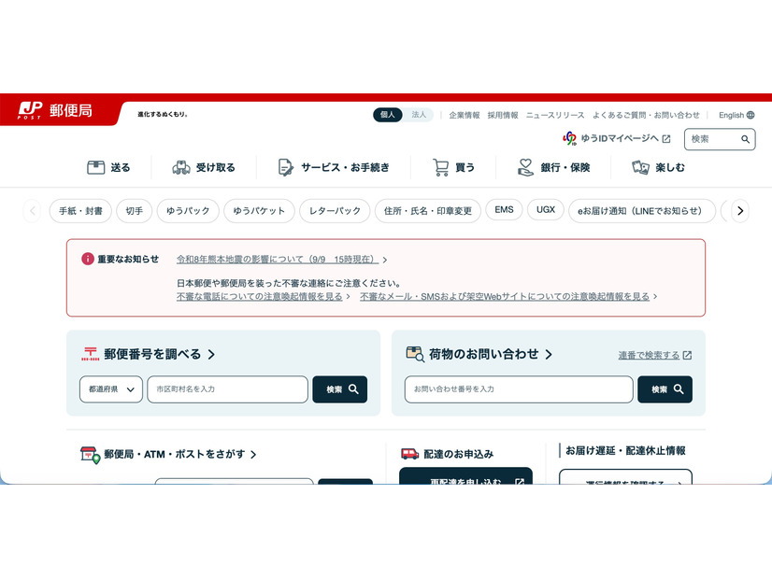Screen dimensions: 772x579
Task: Select the 手紙・封書 chip
Action: tap(80, 211)
